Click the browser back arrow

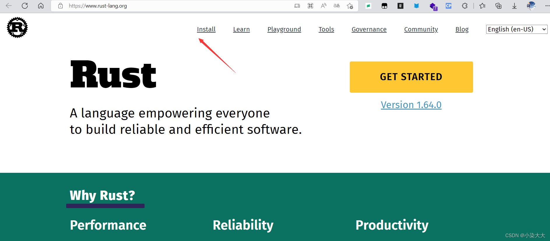(x=9, y=6)
